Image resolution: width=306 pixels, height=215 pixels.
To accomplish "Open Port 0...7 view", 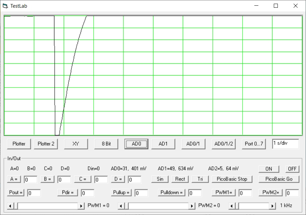I will 254,144.
